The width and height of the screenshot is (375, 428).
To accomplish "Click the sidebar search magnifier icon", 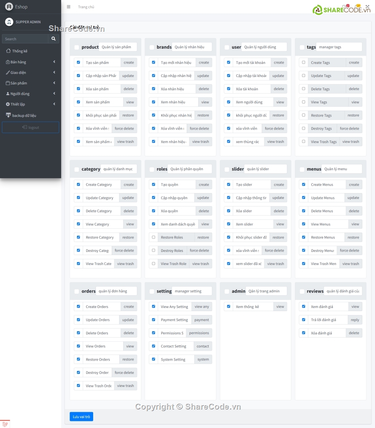I will pos(54,39).
